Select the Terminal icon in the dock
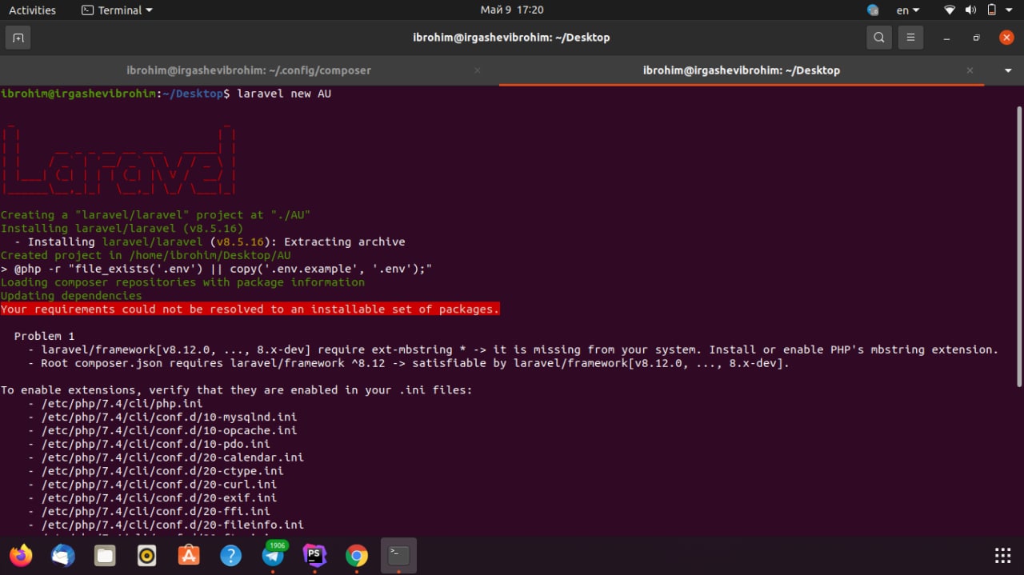The width and height of the screenshot is (1024, 575). pos(398,555)
